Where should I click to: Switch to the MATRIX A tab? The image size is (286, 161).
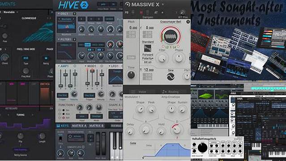coord(79,126)
